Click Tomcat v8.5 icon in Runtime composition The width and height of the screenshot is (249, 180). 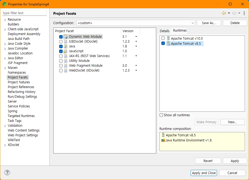click(163, 135)
